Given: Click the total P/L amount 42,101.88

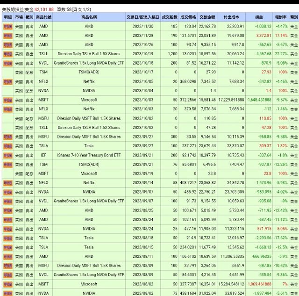Looking at the screenshot, I should click(44, 8).
